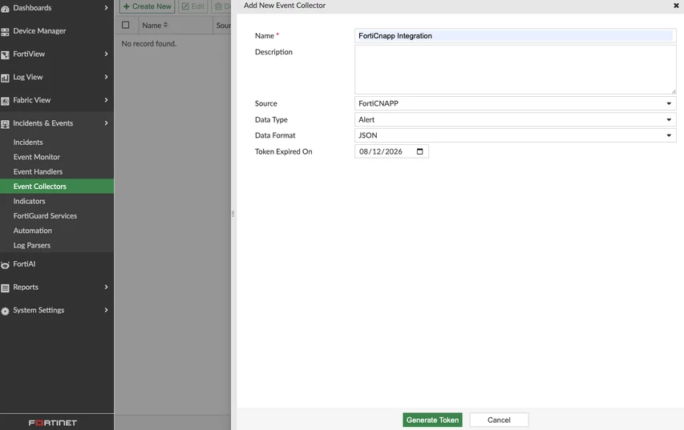
Task: Open the Source dropdown showing FortiCNAPP
Action: pyautogui.click(x=515, y=103)
